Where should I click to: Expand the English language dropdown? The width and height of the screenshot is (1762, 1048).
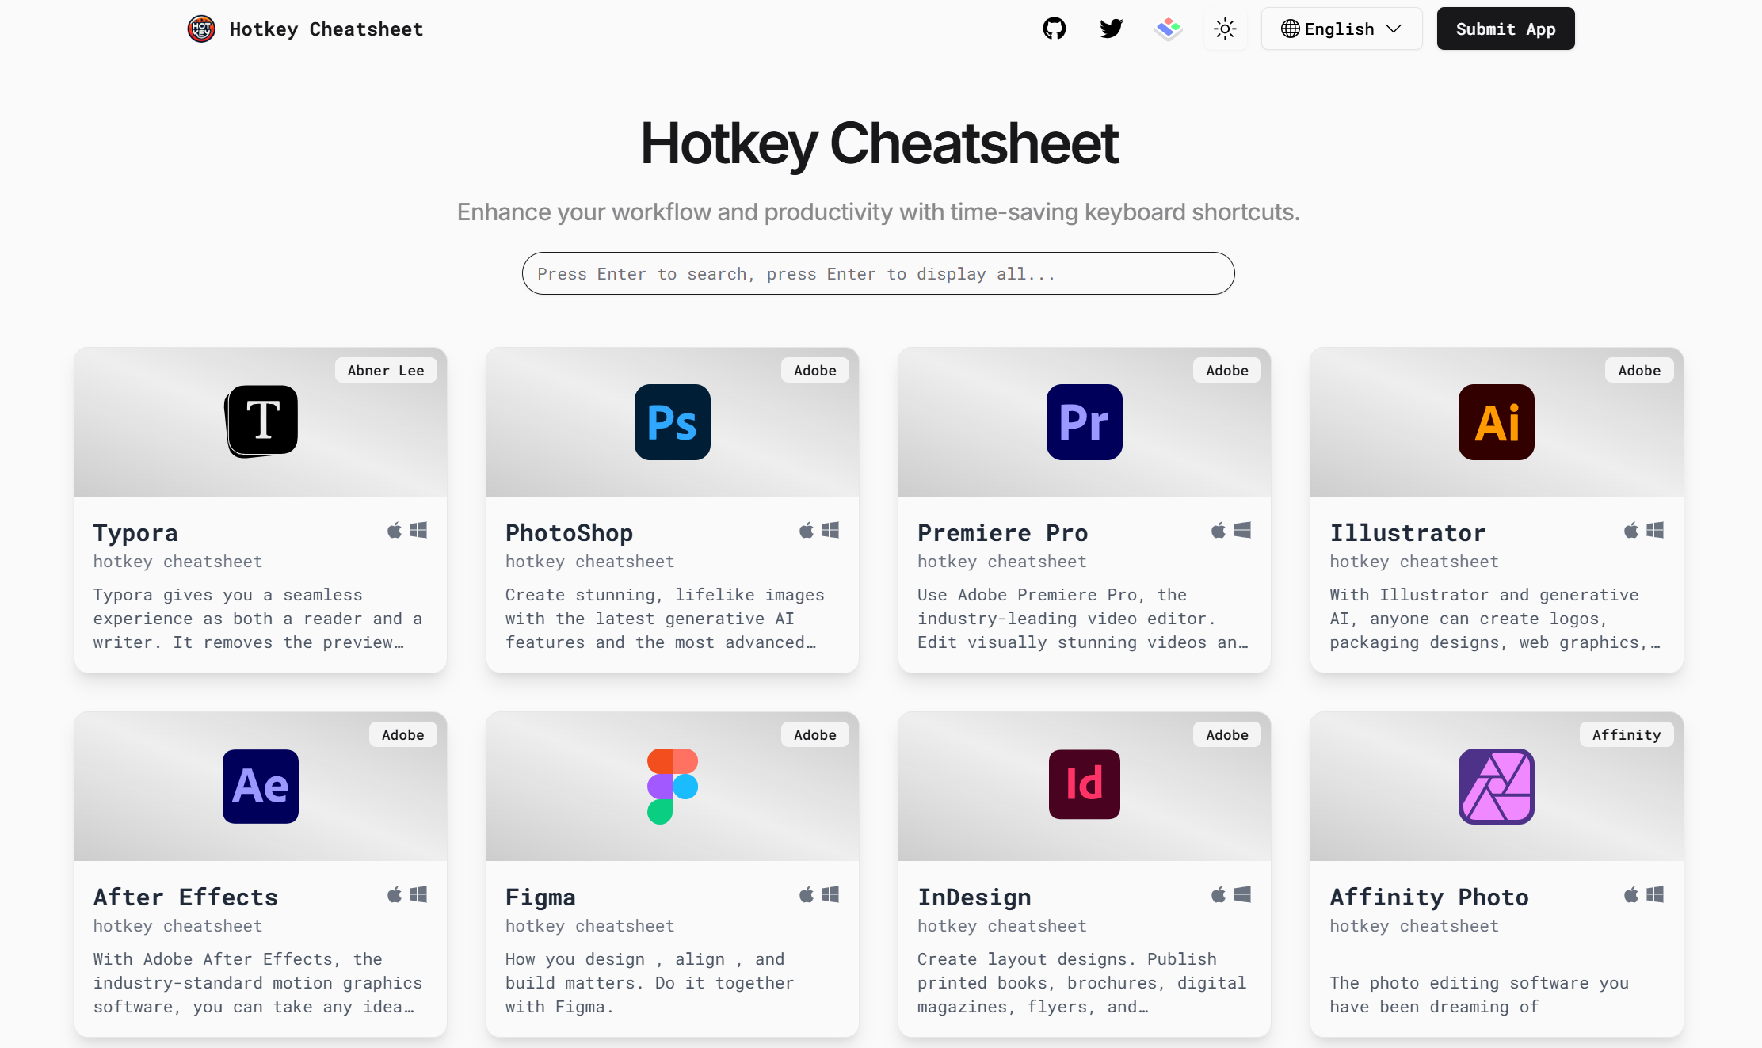pos(1341,29)
